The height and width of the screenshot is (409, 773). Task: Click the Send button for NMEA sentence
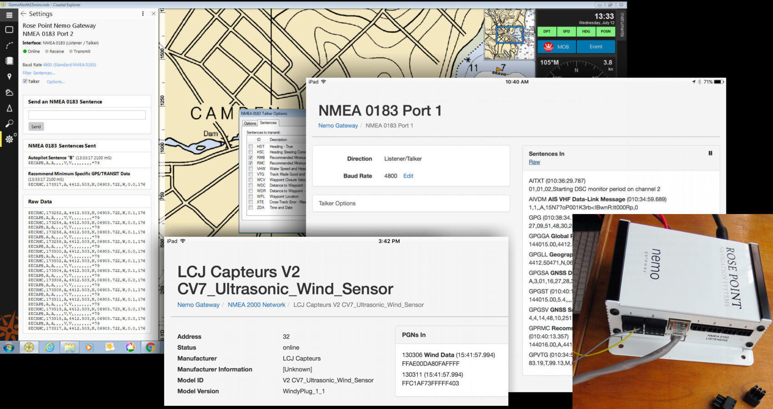click(36, 127)
